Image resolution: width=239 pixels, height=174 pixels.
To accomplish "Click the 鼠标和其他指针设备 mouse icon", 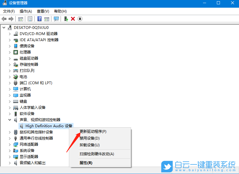I will (x=16, y=132).
